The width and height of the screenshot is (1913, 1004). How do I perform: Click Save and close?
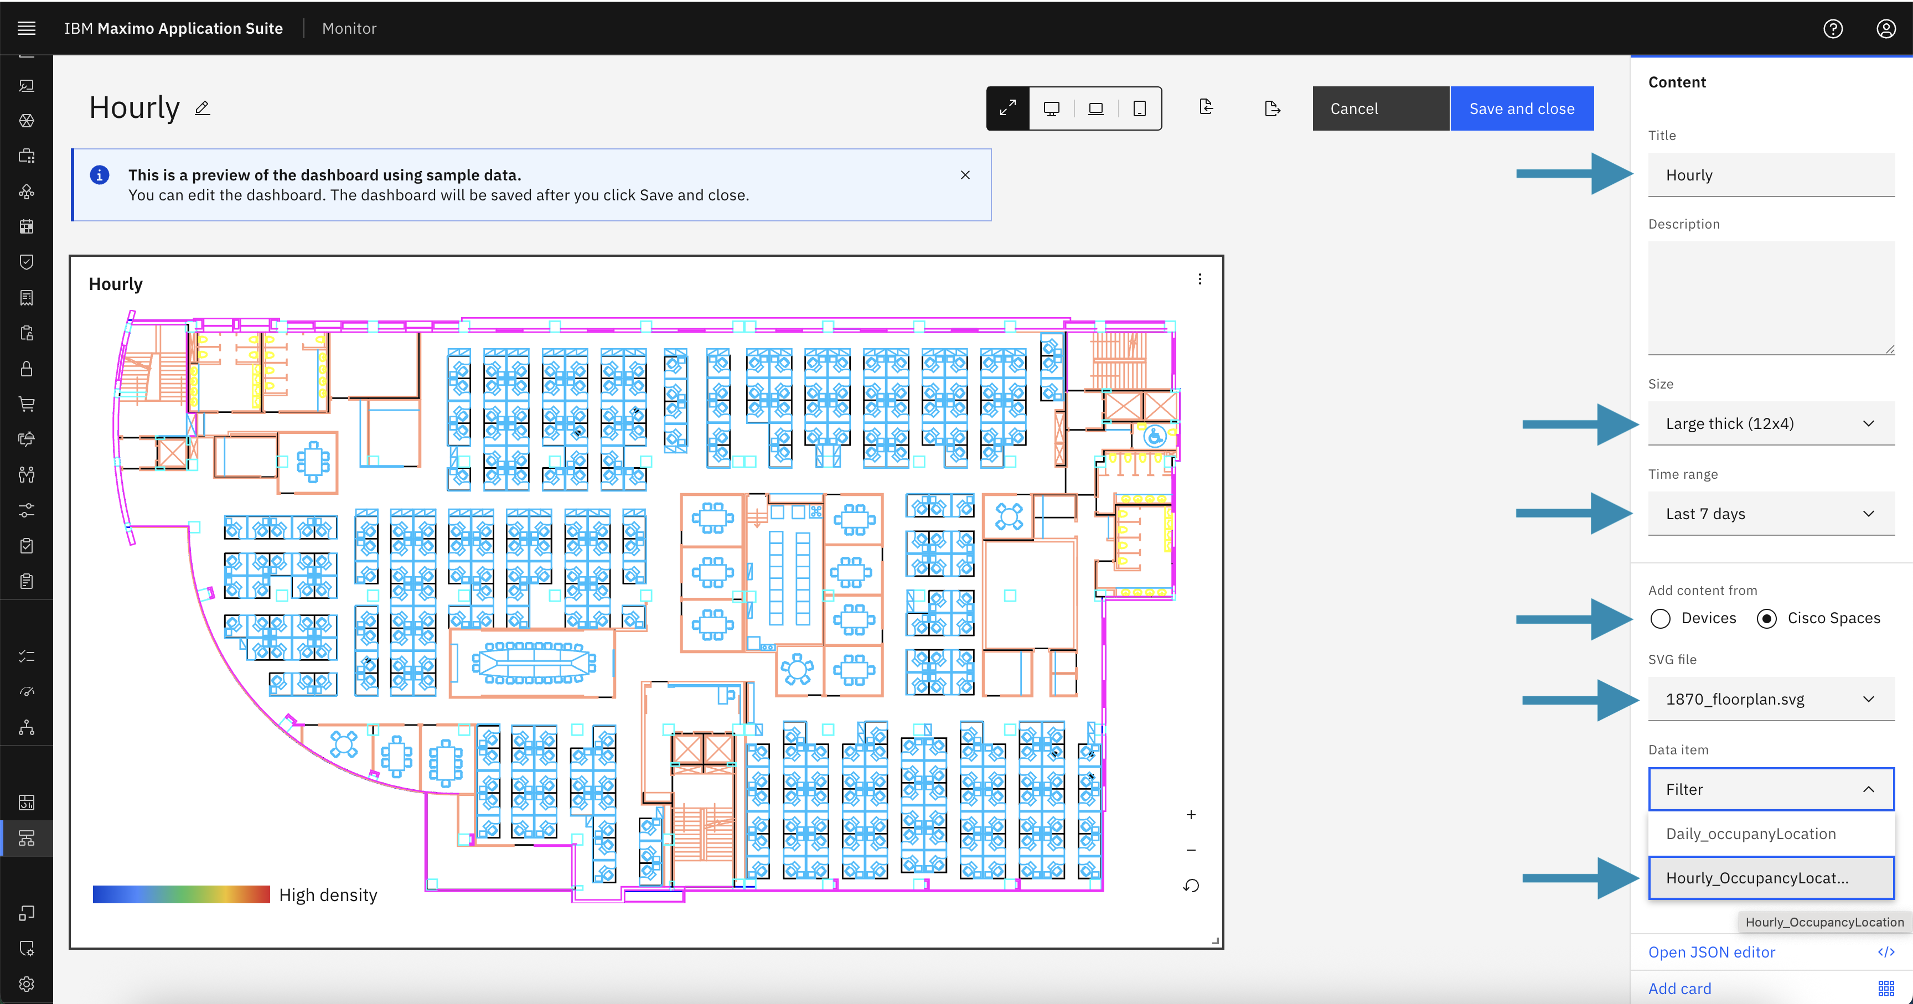pyautogui.click(x=1522, y=108)
